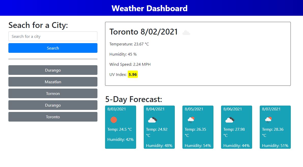The height and width of the screenshot is (167, 303).
Task: Open Mazatlan from search history
Action: 53,82
